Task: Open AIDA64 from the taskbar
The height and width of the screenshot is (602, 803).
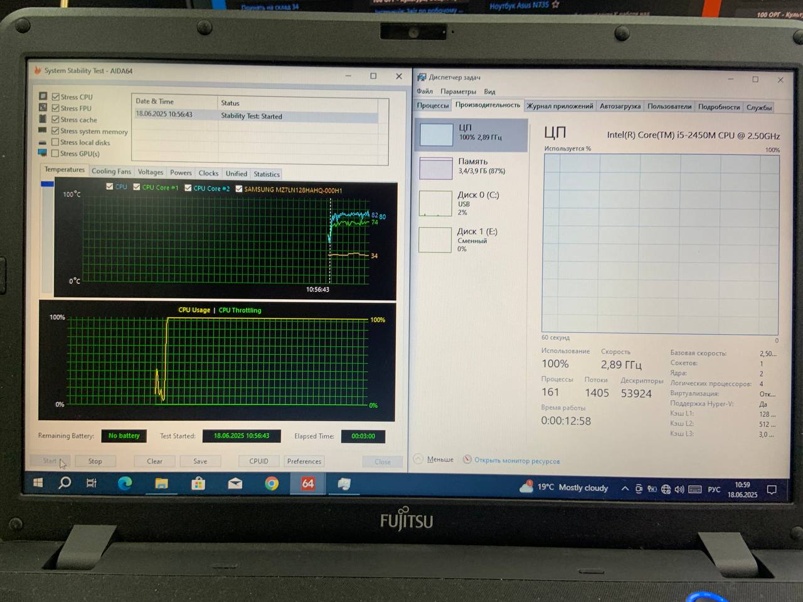Action: (307, 483)
